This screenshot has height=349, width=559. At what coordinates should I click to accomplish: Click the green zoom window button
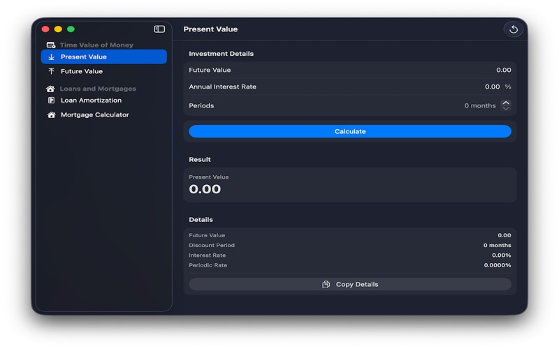(71, 29)
